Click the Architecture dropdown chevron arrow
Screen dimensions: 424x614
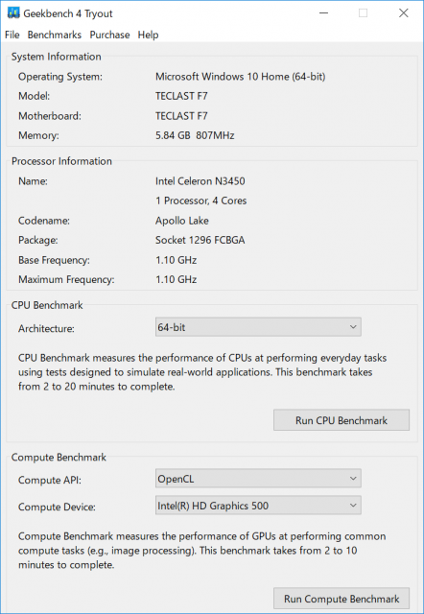click(353, 327)
